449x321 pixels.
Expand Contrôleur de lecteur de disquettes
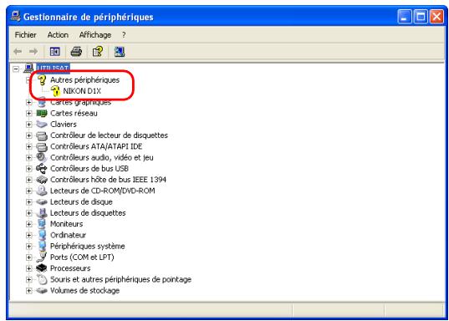(28, 135)
